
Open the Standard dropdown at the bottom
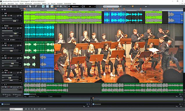pyautogui.click(x=16, y=109)
